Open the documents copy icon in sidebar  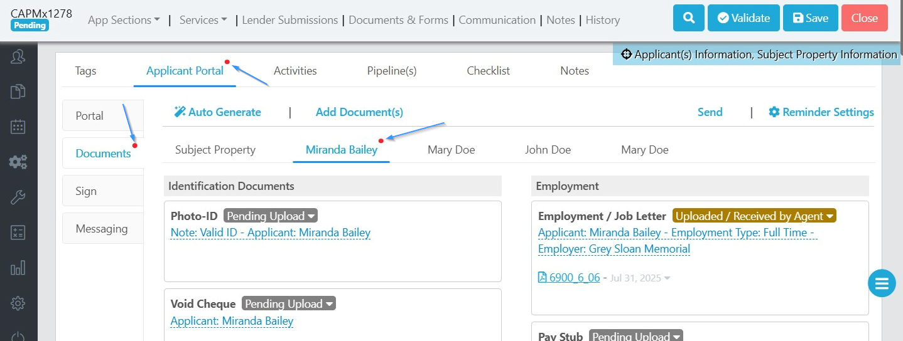pos(18,92)
